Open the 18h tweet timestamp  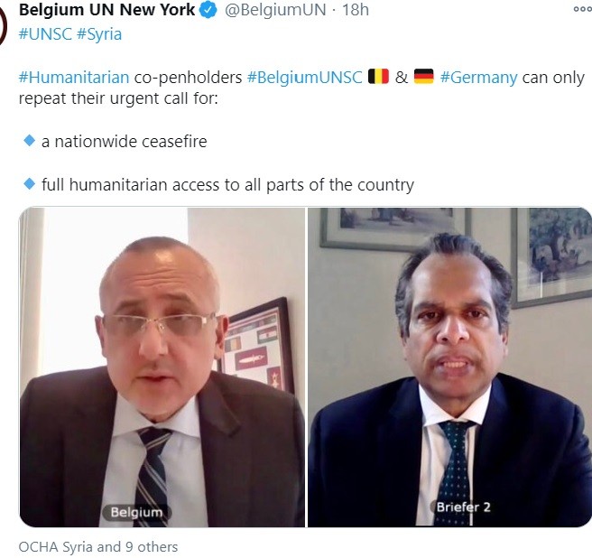(x=356, y=10)
